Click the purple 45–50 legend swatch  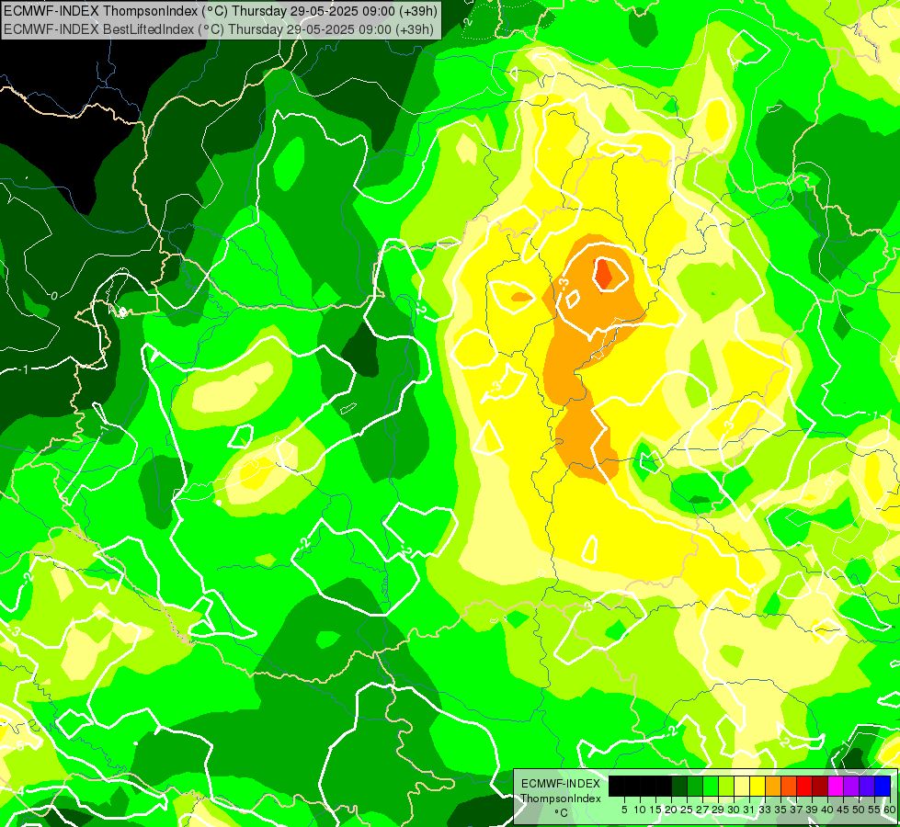coord(851,786)
